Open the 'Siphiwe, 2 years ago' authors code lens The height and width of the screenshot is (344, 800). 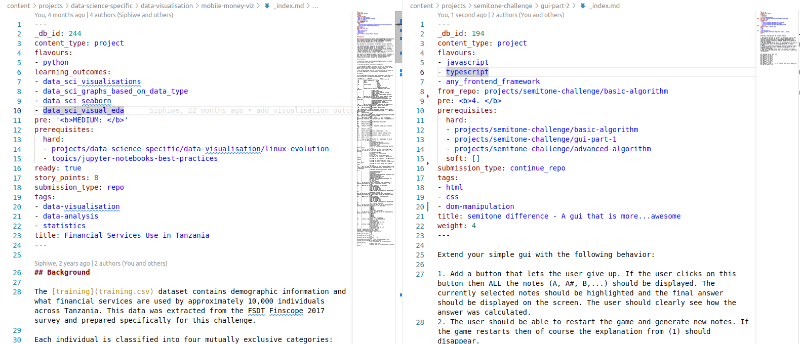coord(101,264)
